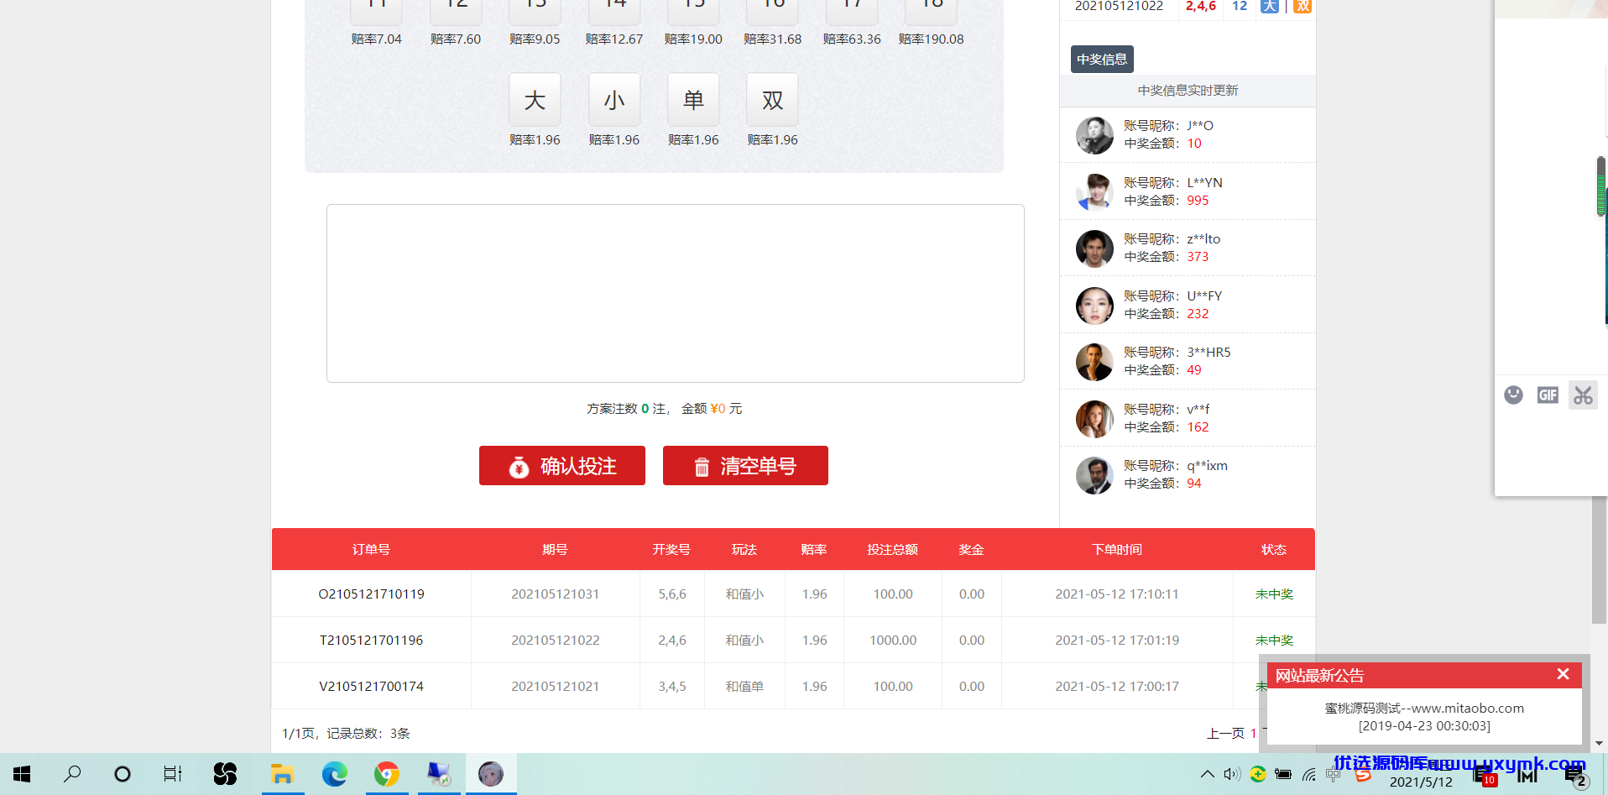Screen dimensions: 1608x795
Task: Click the 投注总额 column header
Action: click(x=892, y=549)
